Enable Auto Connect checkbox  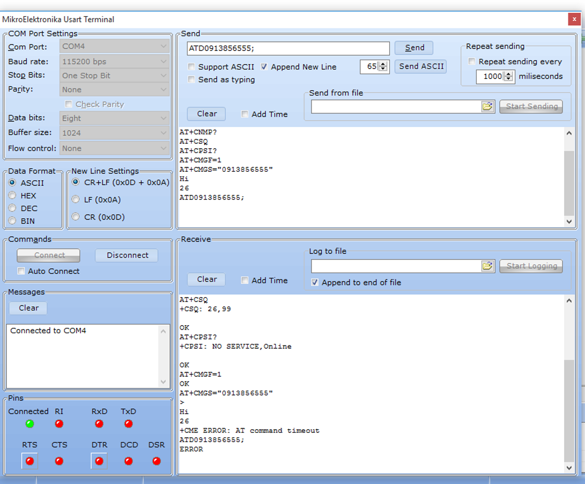[x=21, y=272]
